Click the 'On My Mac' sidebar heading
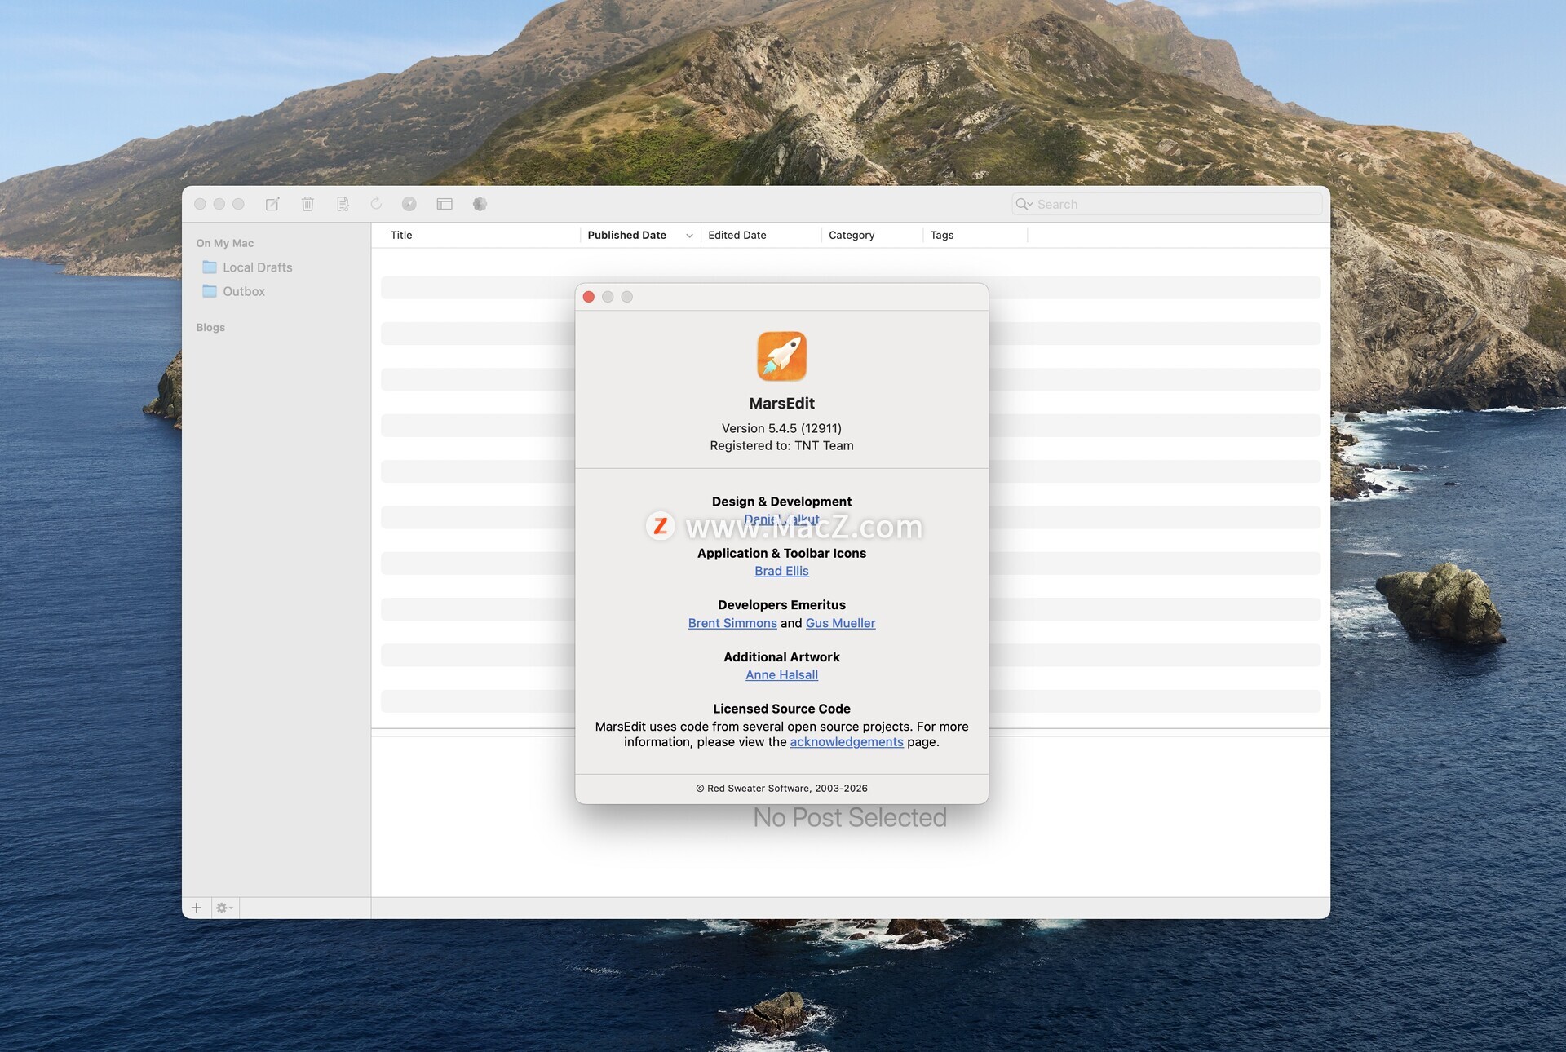The image size is (1566, 1052). coord(225,243)
